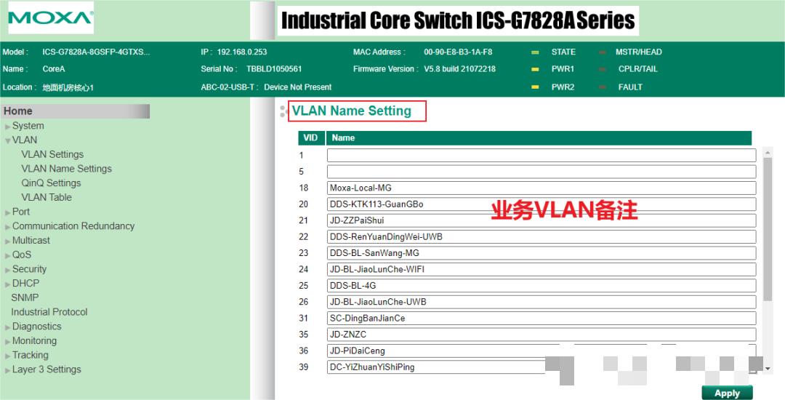Viewport: 785px width, 400px height.
Task: Click the name field for VID 5
Action: (542, 172)
